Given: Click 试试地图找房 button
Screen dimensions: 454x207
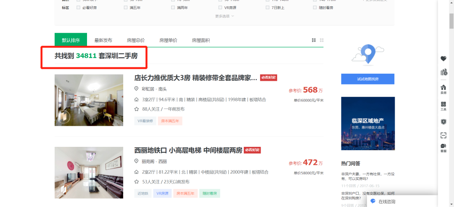Looking at the screenshot, I should tap(368, 79).
